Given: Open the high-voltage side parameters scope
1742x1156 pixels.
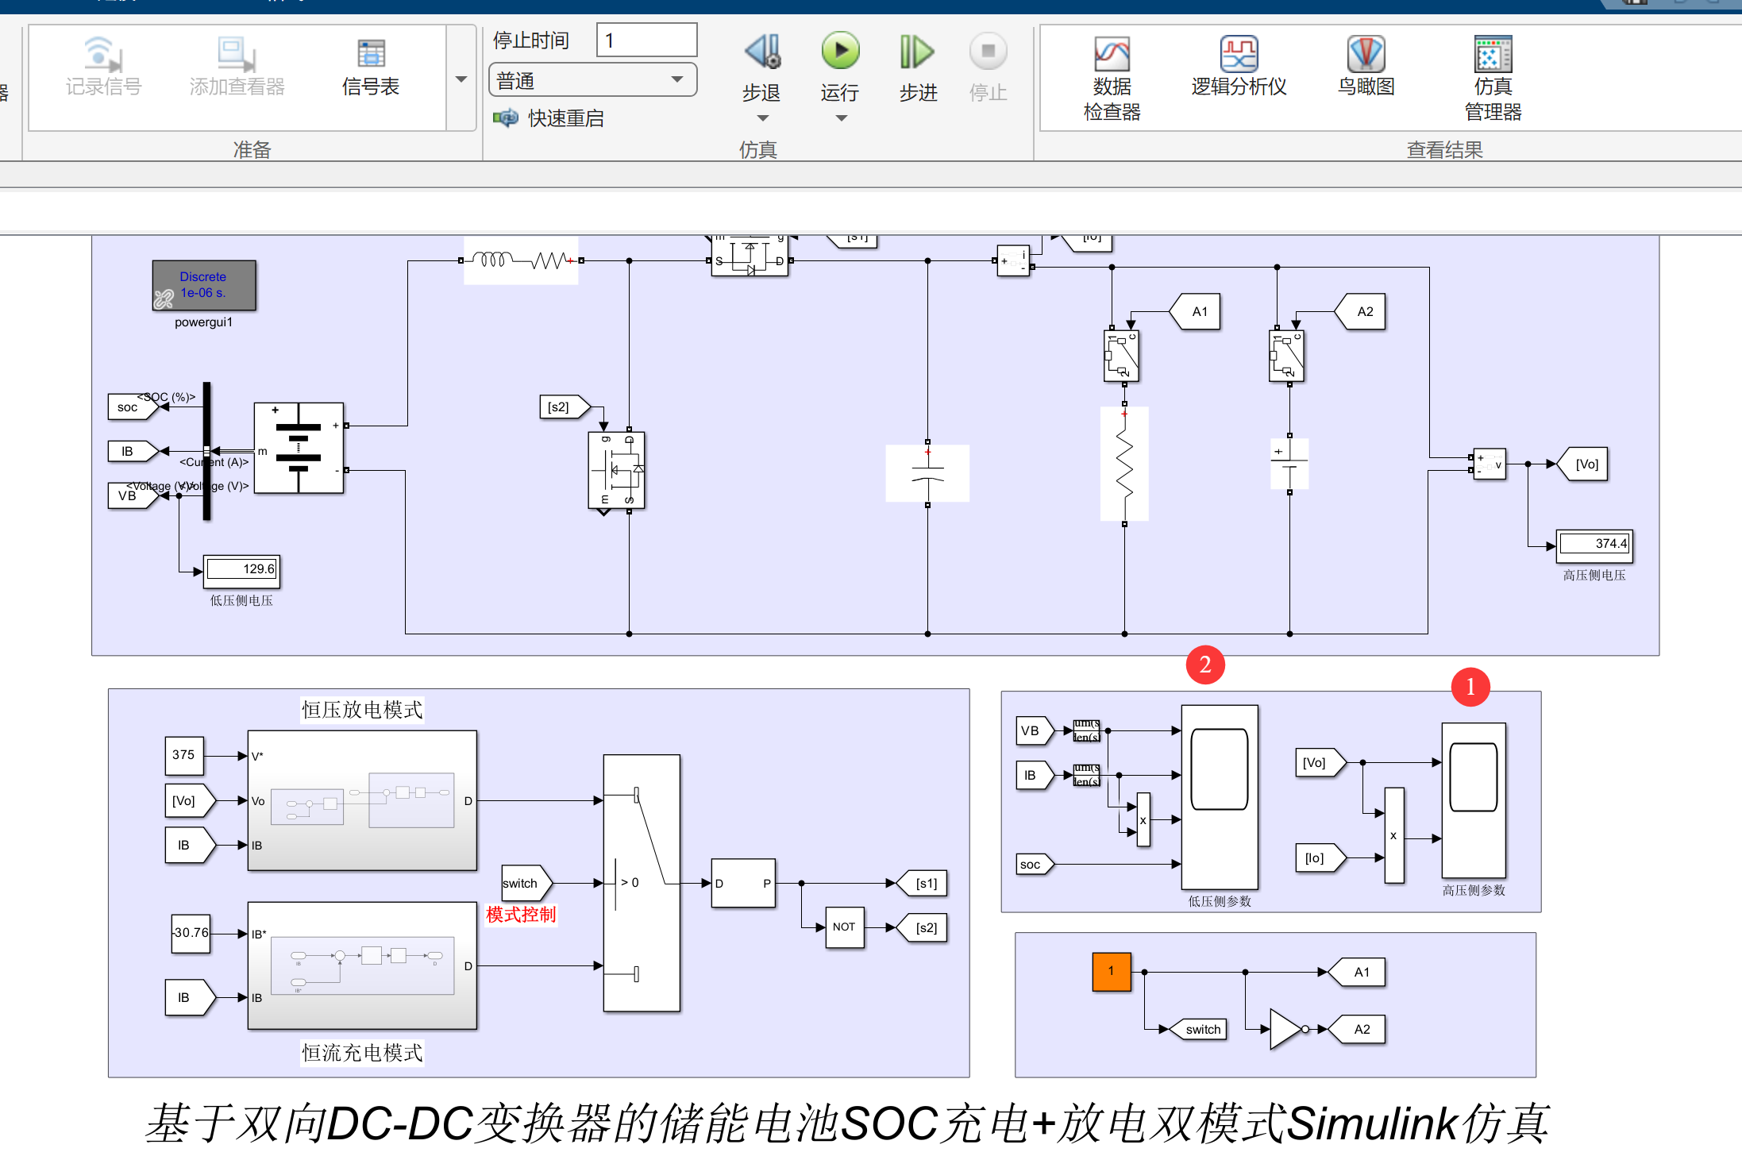Looking at the screenshot, I should [x=1473, y=800].
